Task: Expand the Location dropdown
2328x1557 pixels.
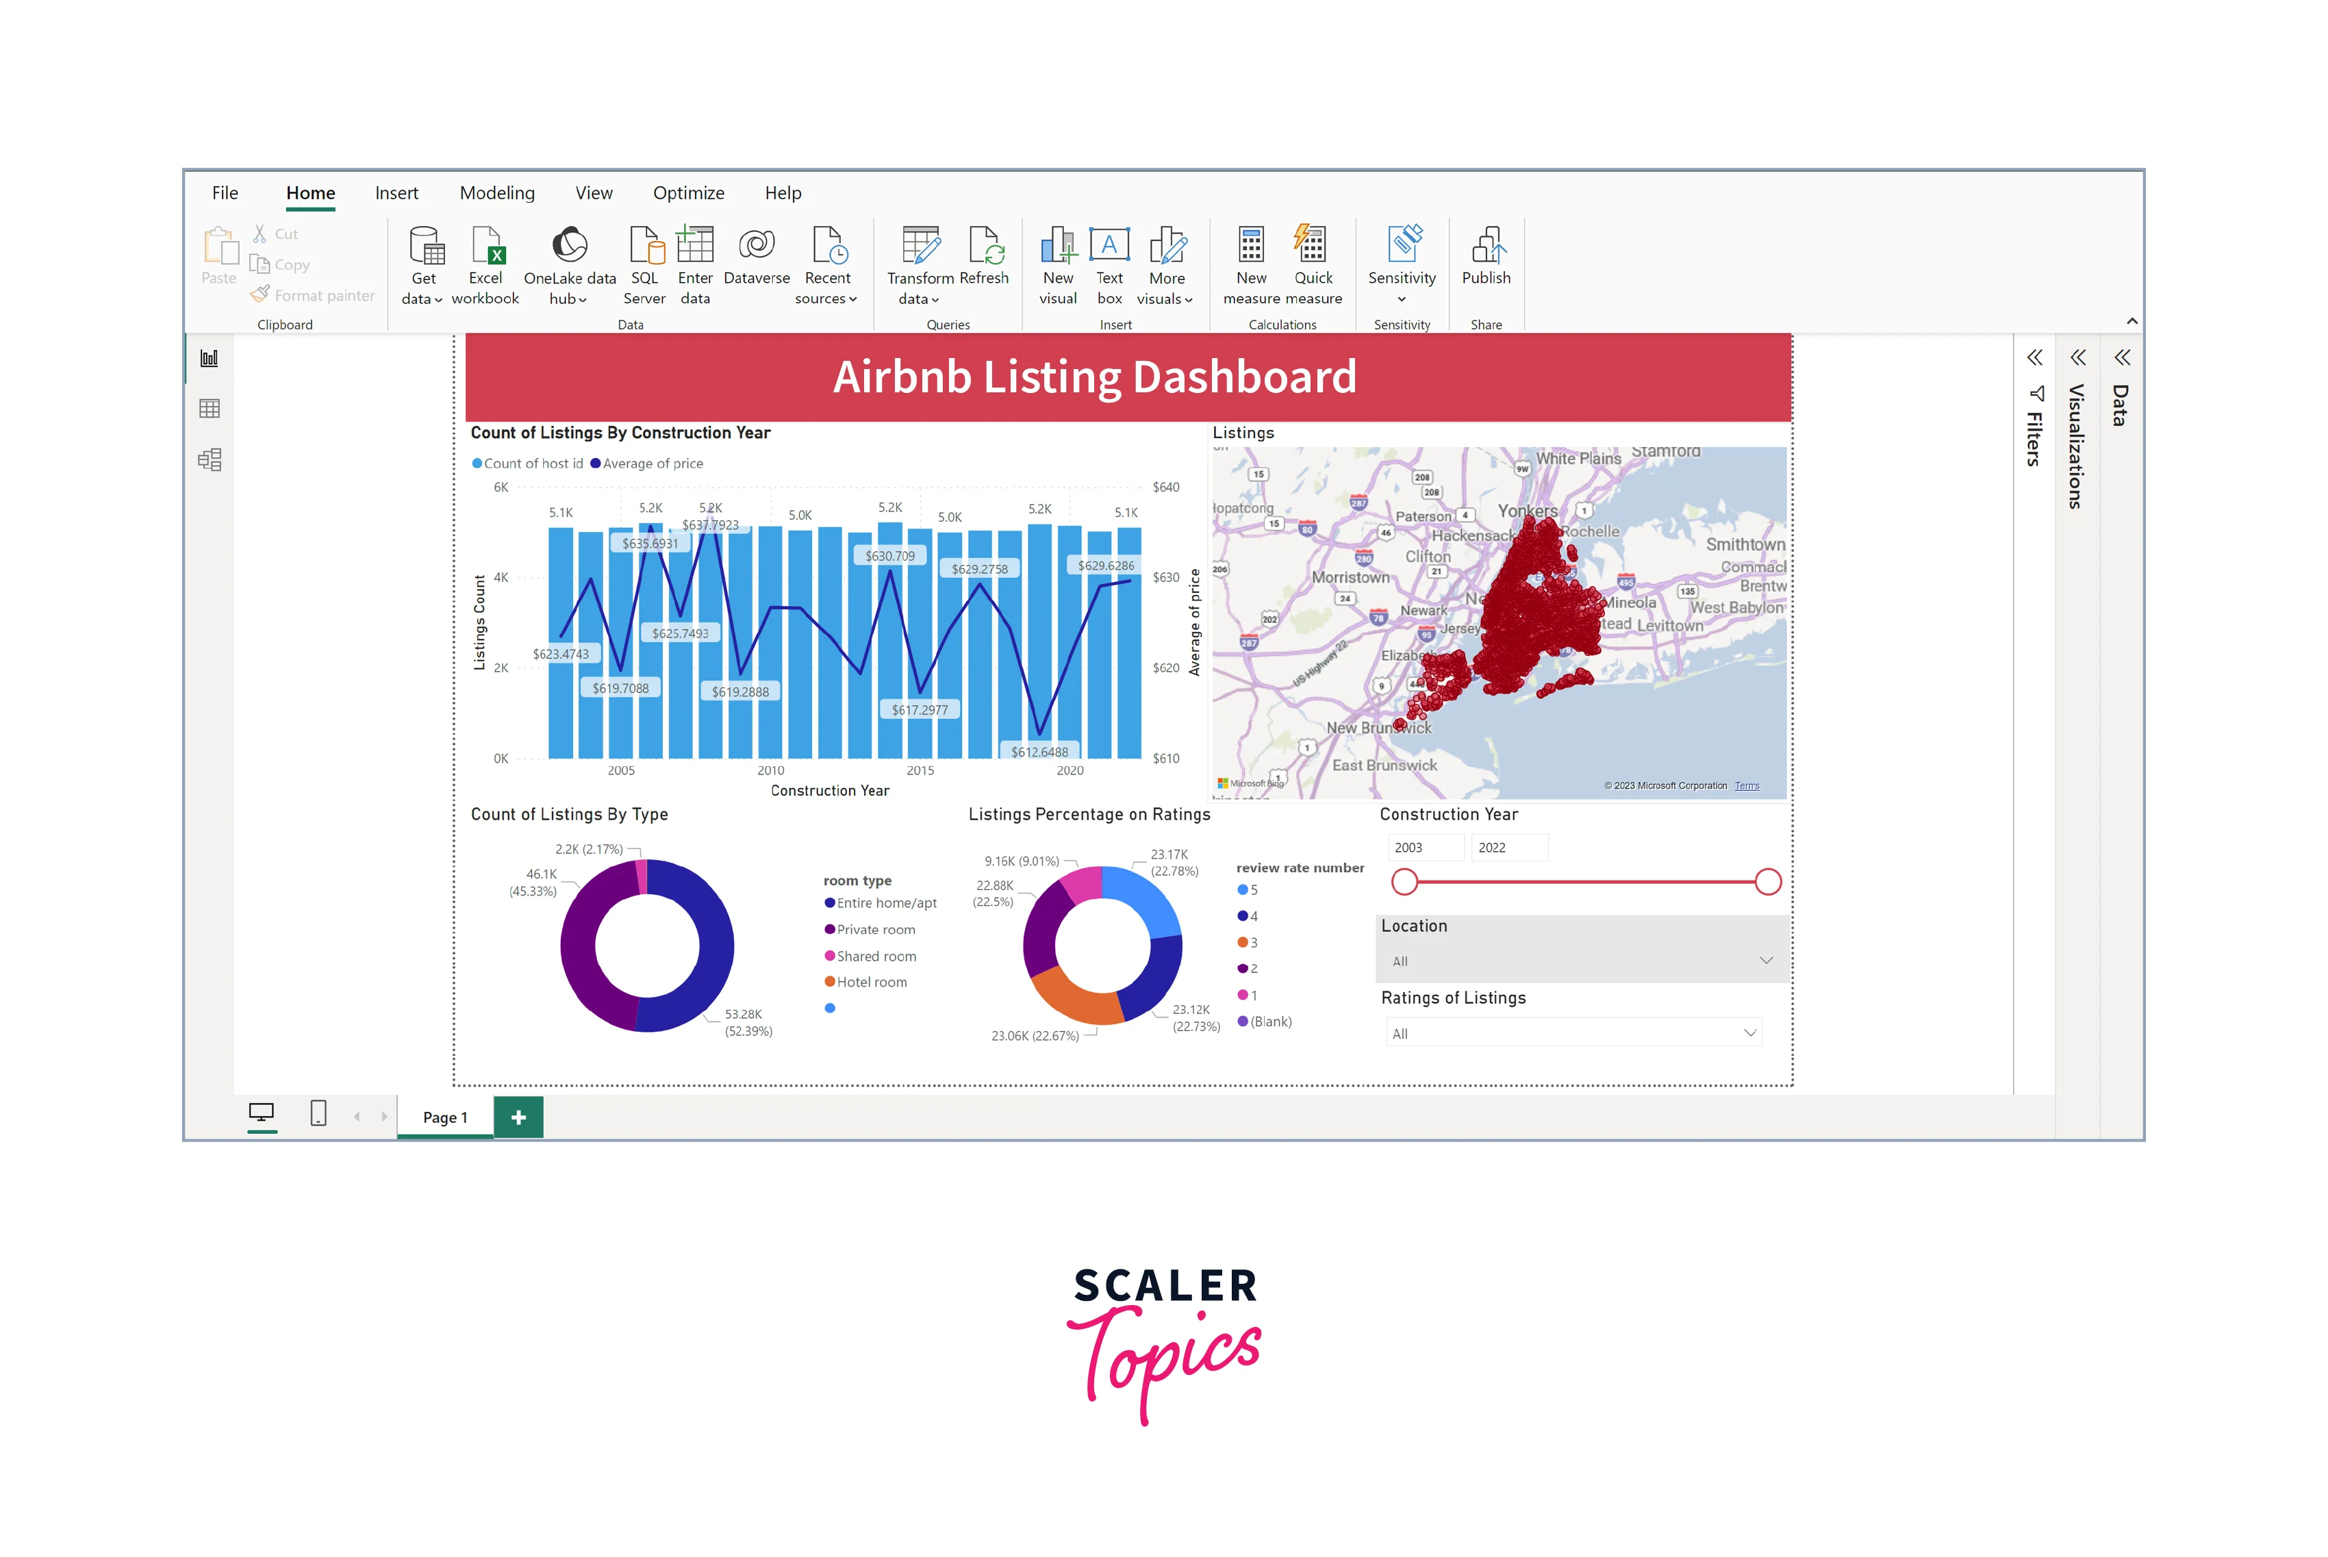Action: pos(1765,960)
